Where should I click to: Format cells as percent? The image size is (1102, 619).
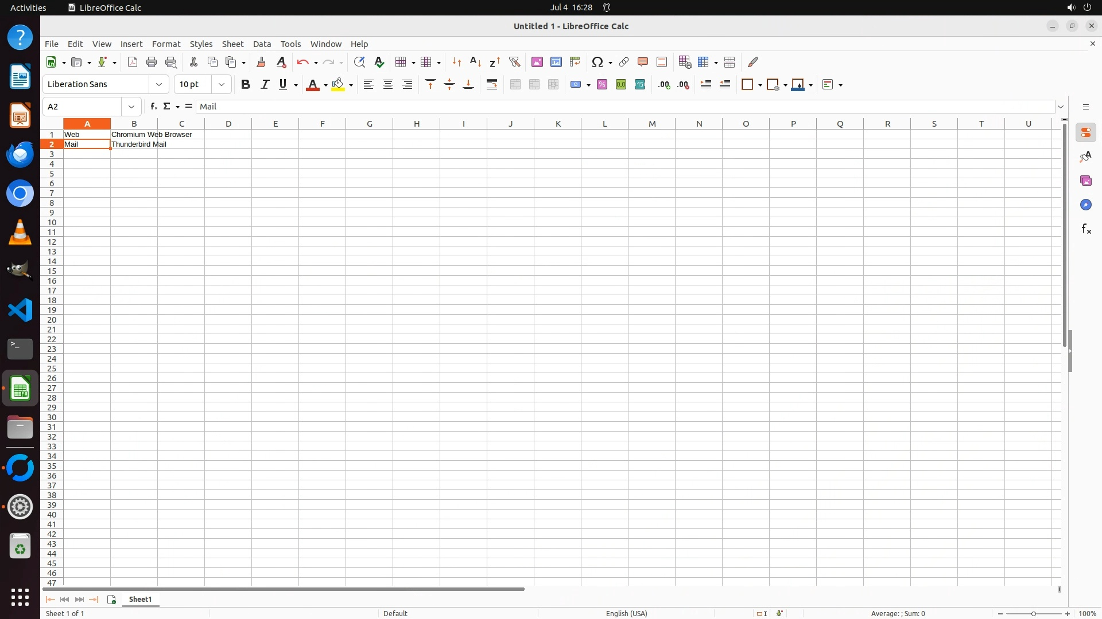pyautogui.click(x=602, y=85)
